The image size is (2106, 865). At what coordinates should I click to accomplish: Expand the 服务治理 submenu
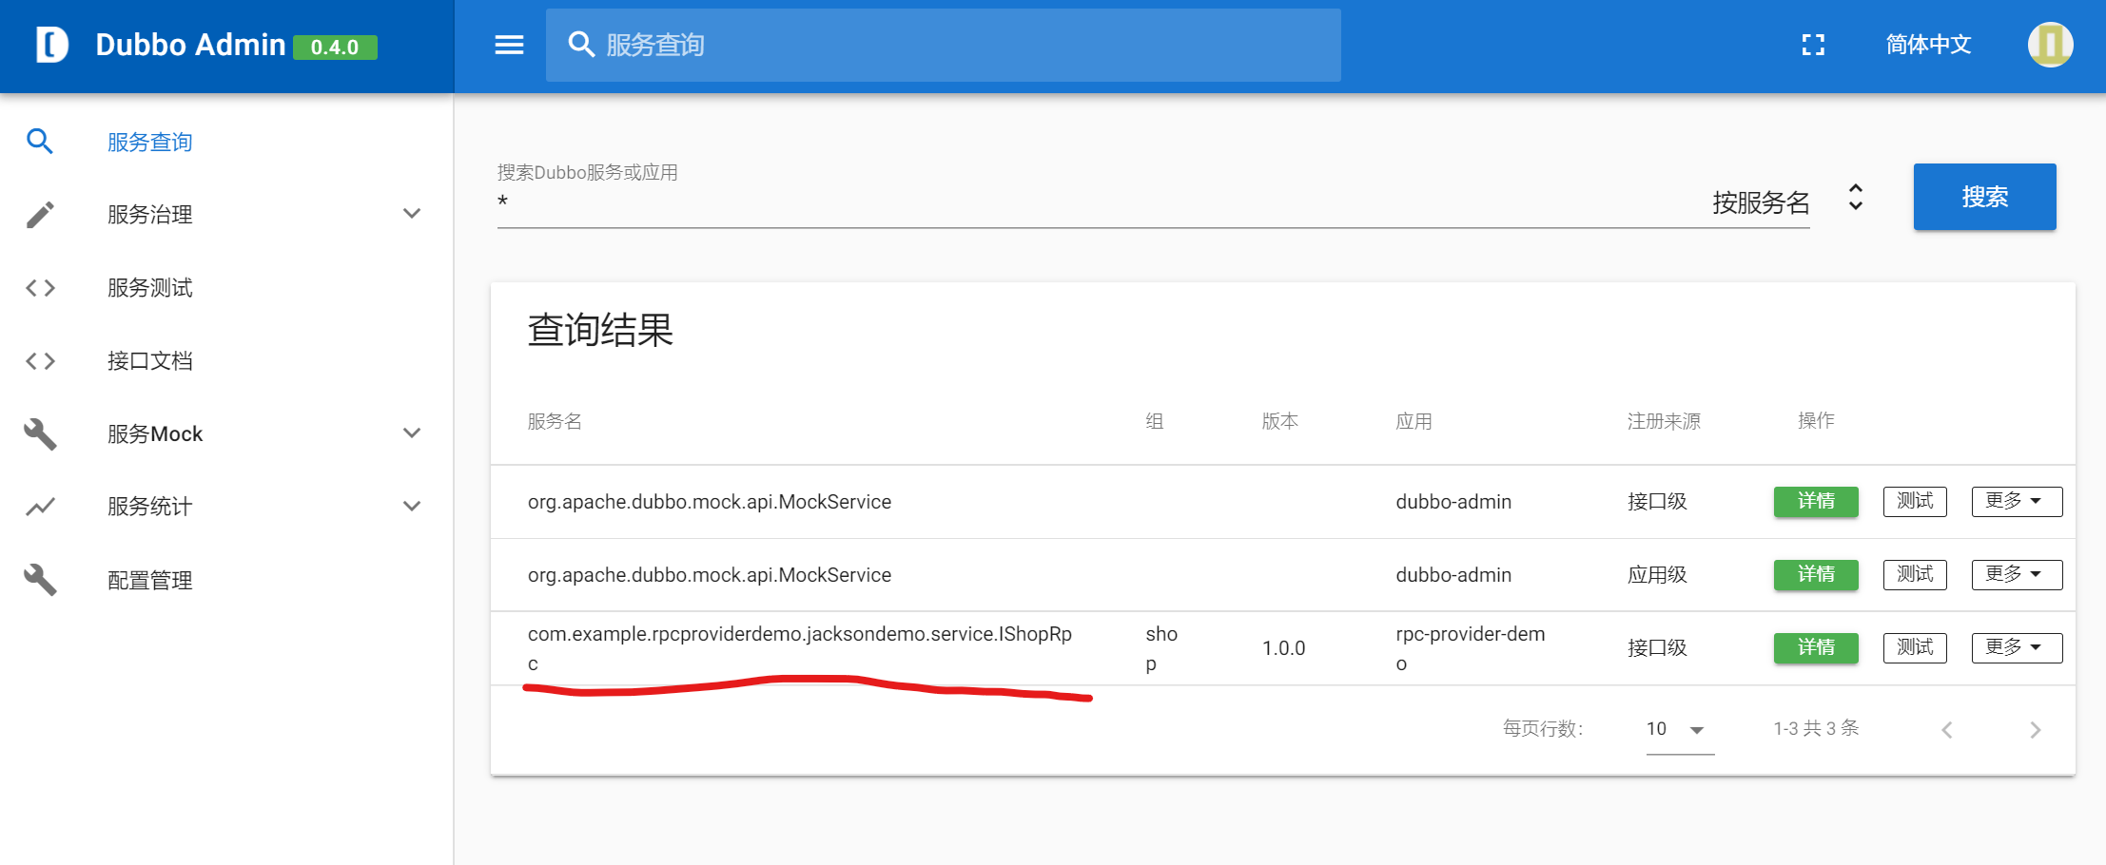pos(412,214)
